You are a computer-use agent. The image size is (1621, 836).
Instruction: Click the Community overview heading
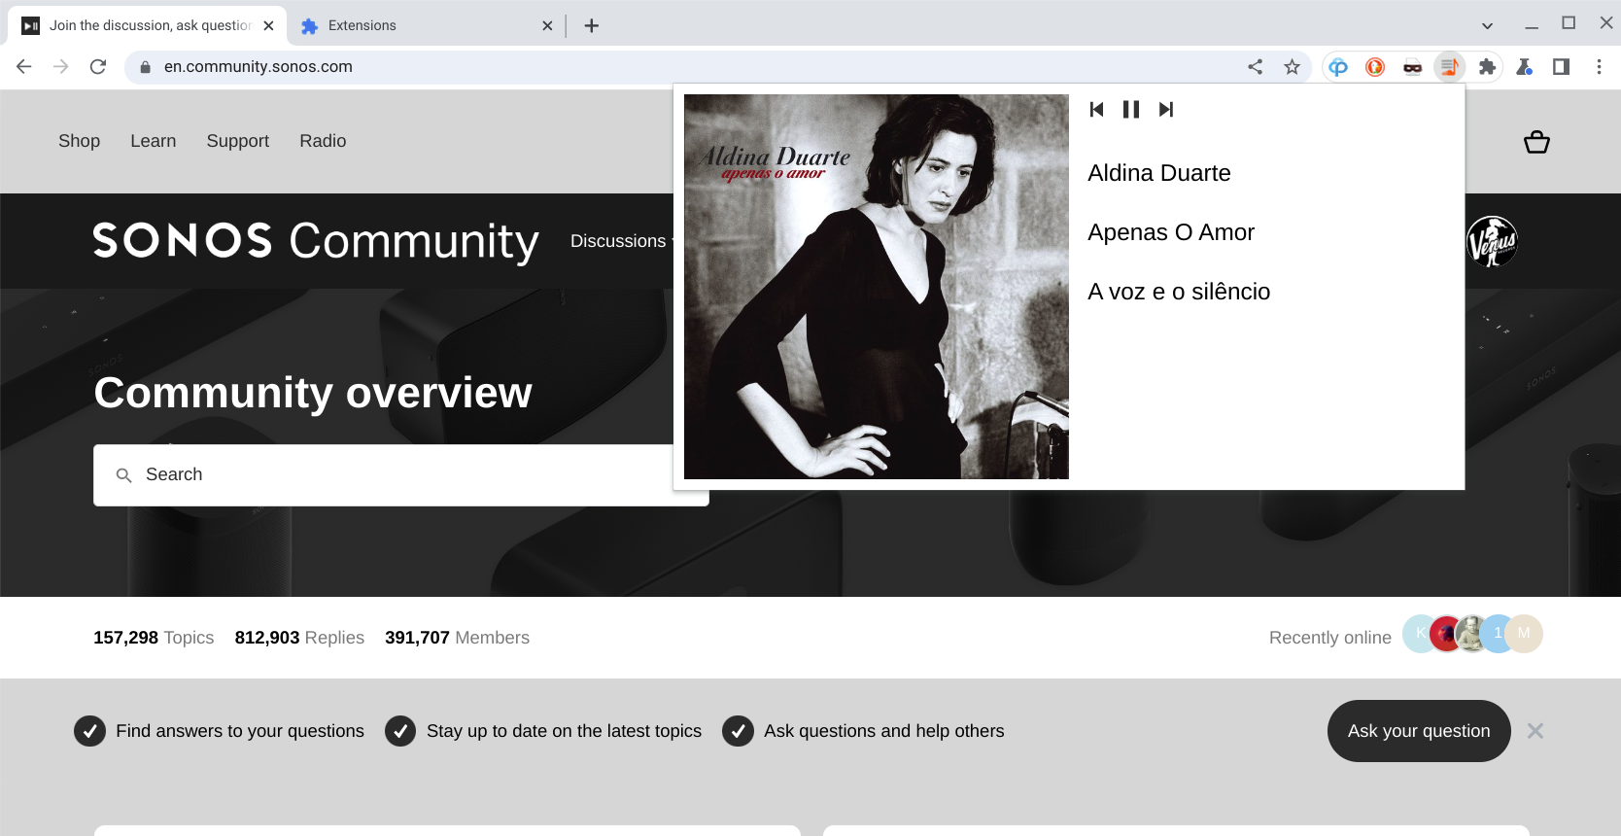tap(313, 393)
